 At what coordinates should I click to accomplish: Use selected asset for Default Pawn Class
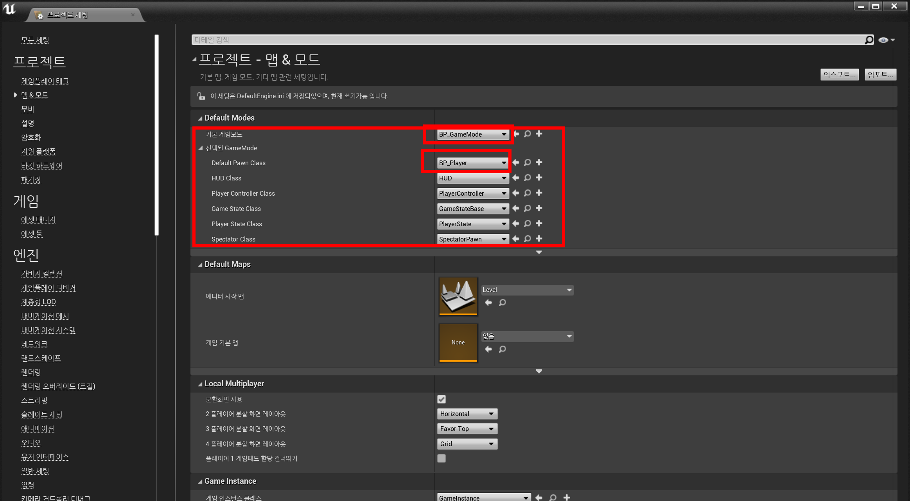click(x=516, y=162)
